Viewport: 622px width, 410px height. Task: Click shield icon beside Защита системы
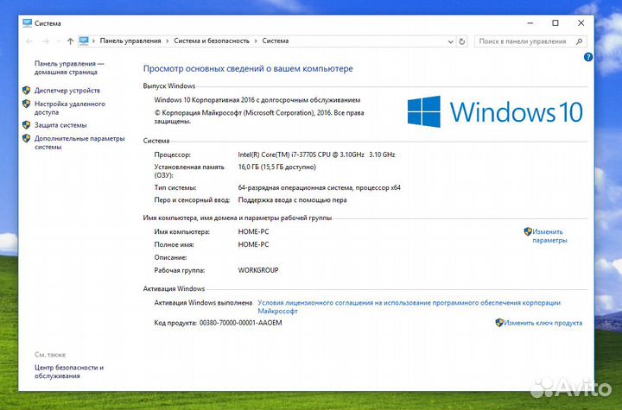pos(26,125)
